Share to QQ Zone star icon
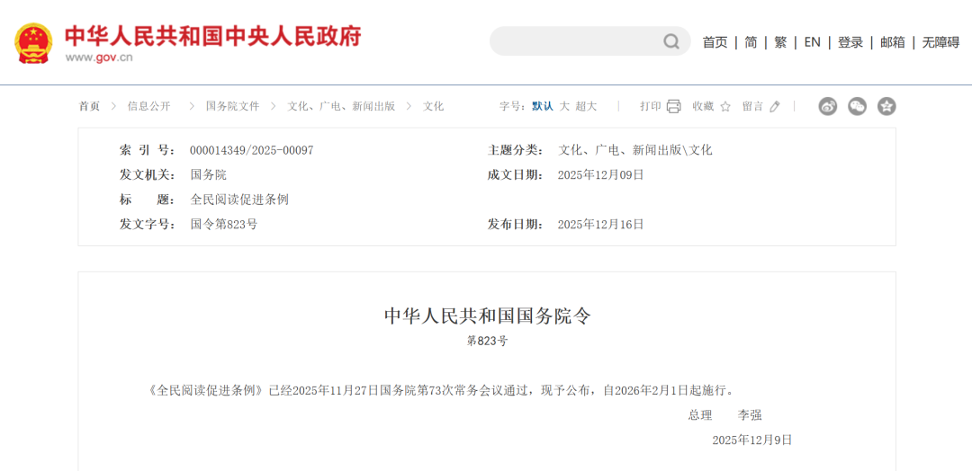Viewport: 972px width, 471px height. click(886, 106)
